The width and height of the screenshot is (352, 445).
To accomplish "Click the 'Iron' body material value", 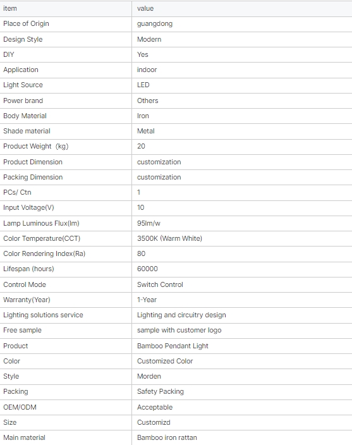I will pos(143,116).
